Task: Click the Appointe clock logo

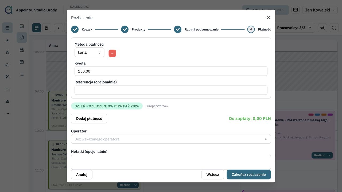Action: click(9, 10)
